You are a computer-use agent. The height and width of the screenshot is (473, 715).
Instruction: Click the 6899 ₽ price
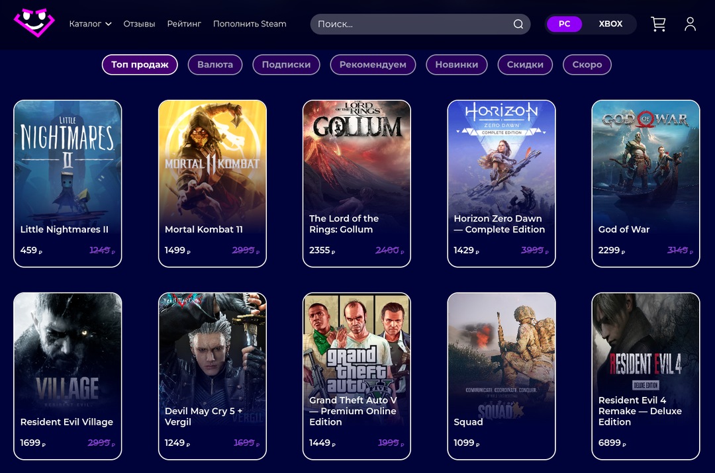click(x=612, y=443)
